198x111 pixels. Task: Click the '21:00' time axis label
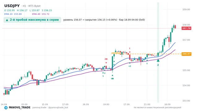(x=147, y=104)
